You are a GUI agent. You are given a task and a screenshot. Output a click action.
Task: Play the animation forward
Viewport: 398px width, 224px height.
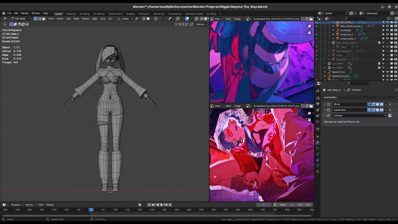pyautogui.click(x=161, y=205)
